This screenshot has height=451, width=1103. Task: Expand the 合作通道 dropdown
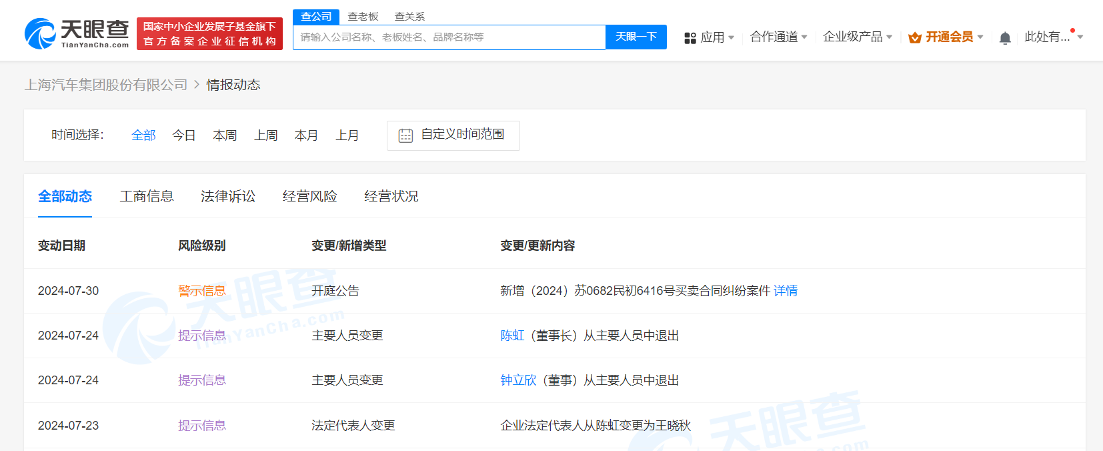(778, 37)
